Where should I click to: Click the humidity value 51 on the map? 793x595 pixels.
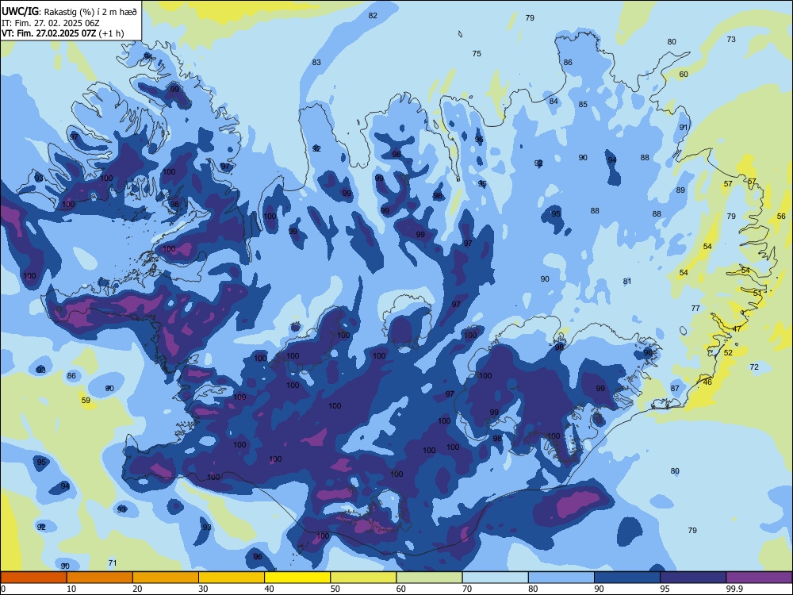[757, 294]
